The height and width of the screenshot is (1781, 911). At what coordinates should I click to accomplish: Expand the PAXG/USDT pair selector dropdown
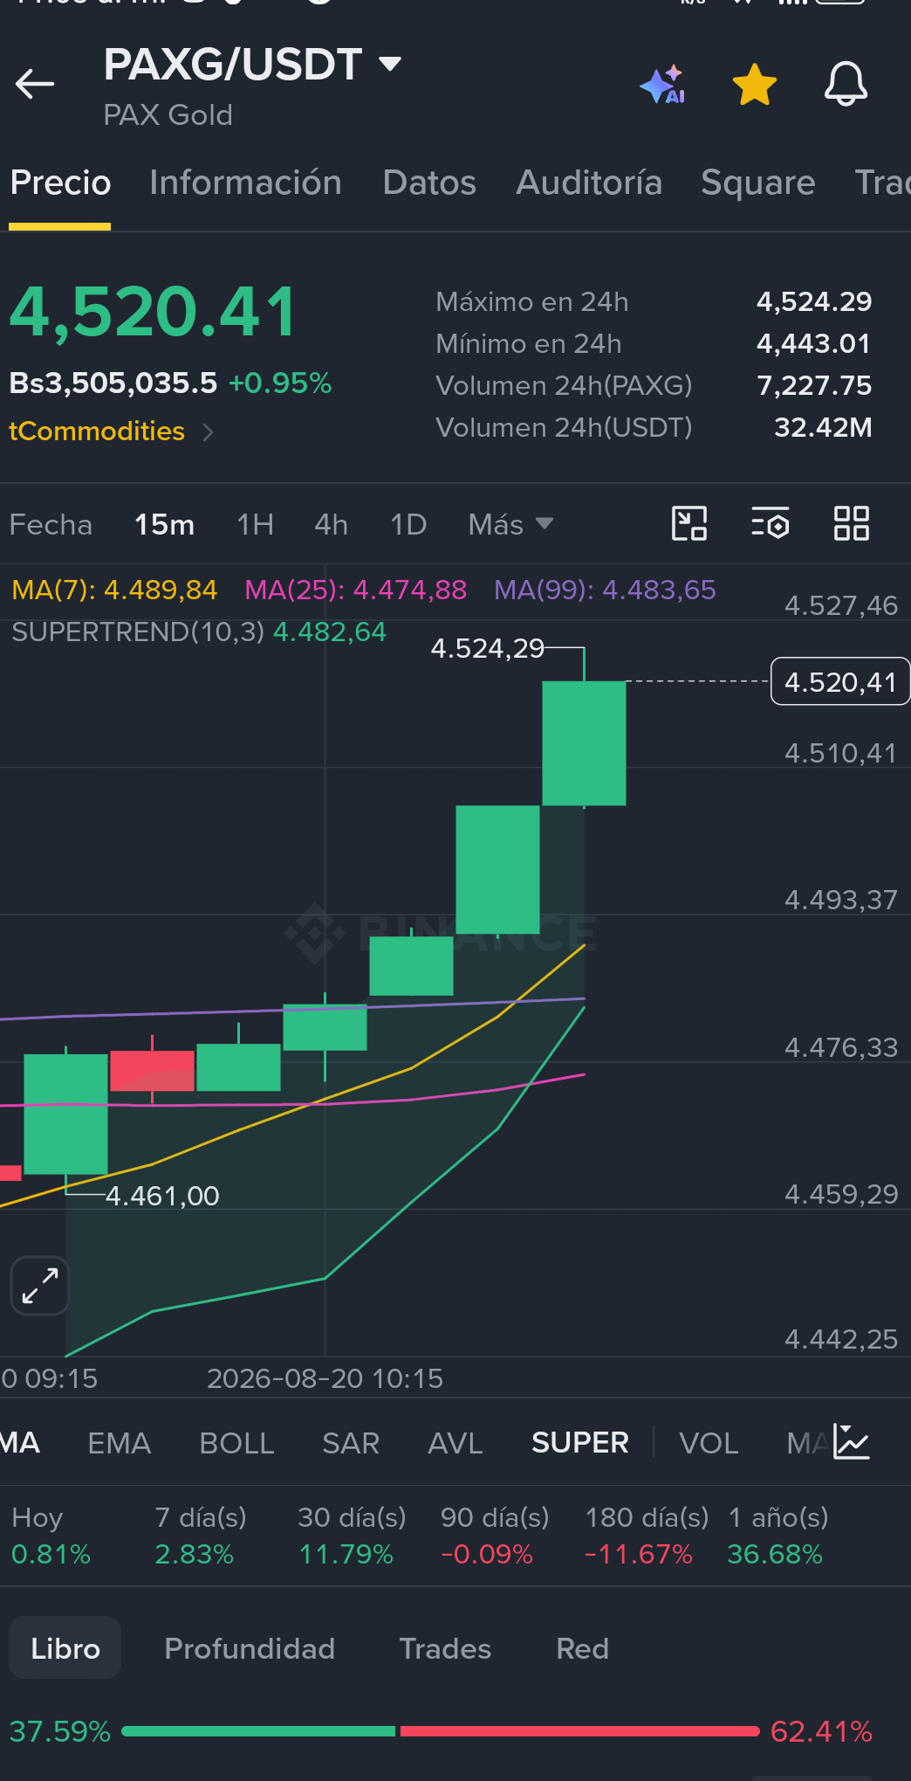390,63
